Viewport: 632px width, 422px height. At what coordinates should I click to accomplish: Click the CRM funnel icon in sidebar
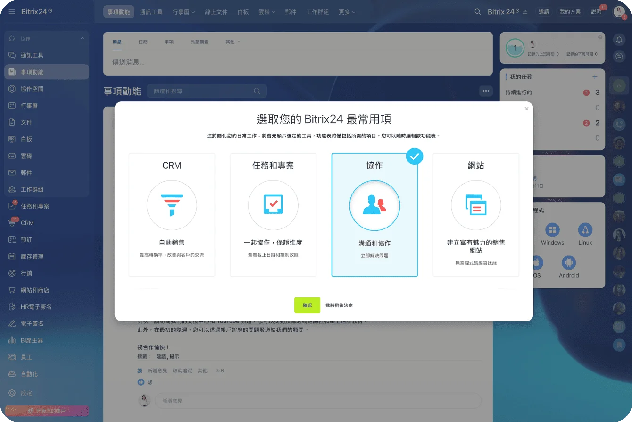12,223
